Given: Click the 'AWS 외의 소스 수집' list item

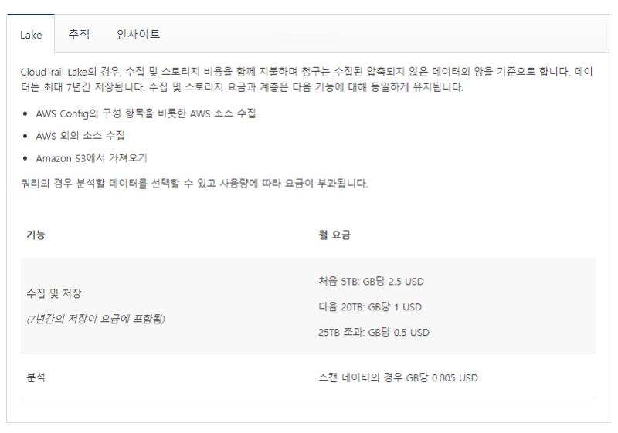Looking at the screenshot, I should tap(80, 136).
